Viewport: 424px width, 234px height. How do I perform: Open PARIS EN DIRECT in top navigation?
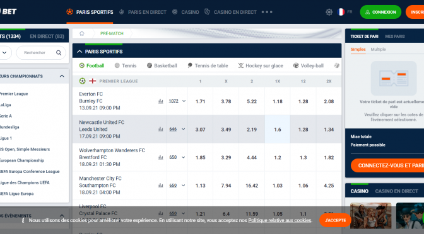coord(143,12)
